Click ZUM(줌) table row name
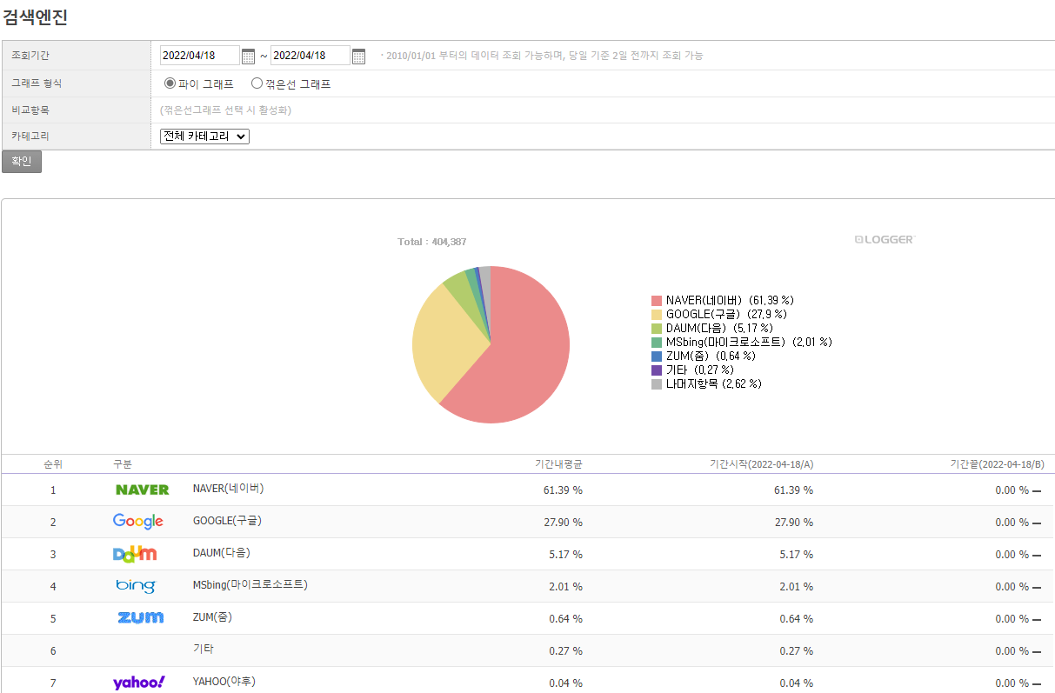Viewport: 1055px width, 693px height. 212,617
